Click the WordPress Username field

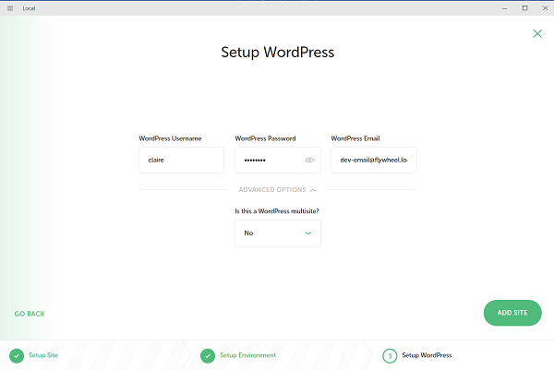[181, 160]
